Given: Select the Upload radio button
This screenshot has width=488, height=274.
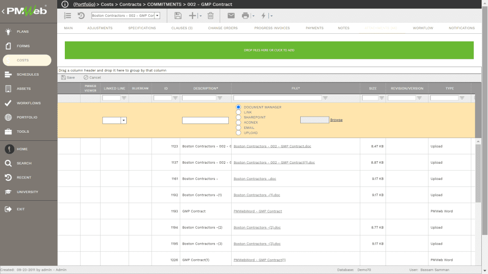Looking at the screenshot, I should (238, 133).
